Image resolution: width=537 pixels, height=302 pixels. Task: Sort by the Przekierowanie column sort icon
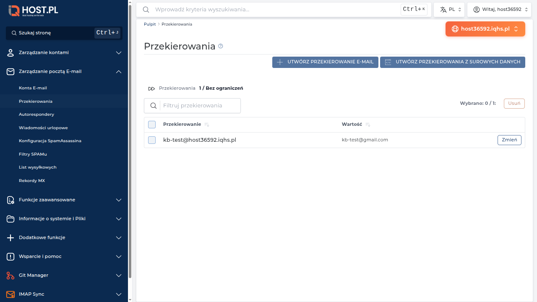(x=207, y=125)
